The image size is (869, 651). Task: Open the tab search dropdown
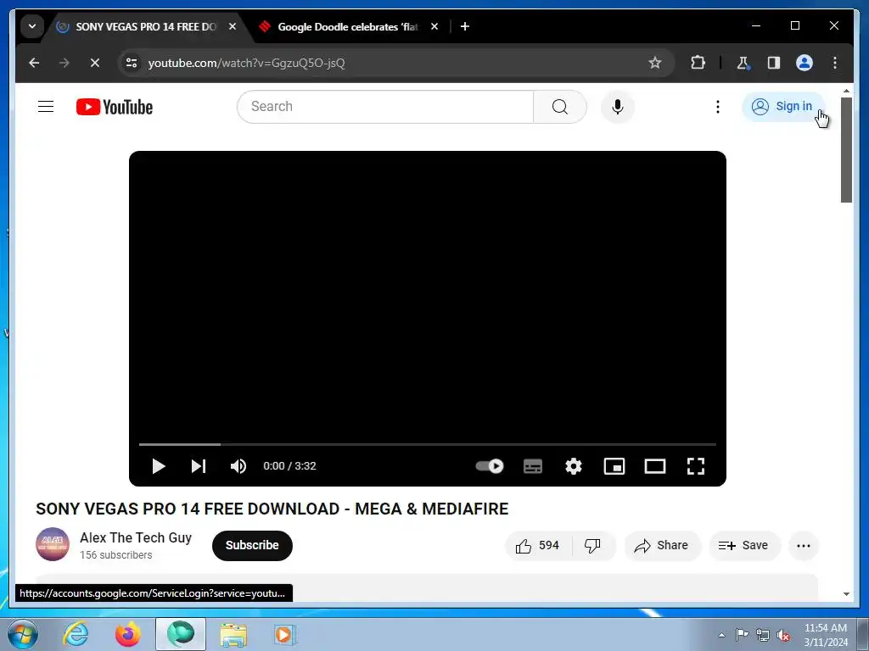click(x=32, y=26)
